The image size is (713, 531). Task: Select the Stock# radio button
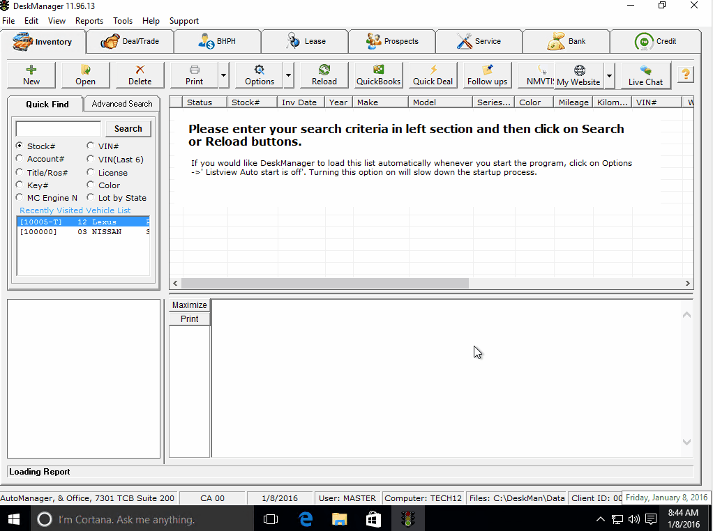pyautogui.click(x=19, y=146)
